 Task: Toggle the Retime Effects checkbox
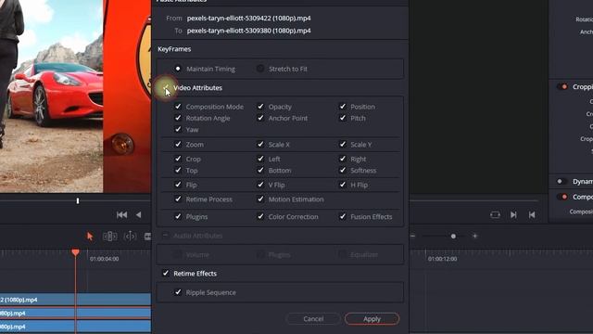(x=166, y=273)
